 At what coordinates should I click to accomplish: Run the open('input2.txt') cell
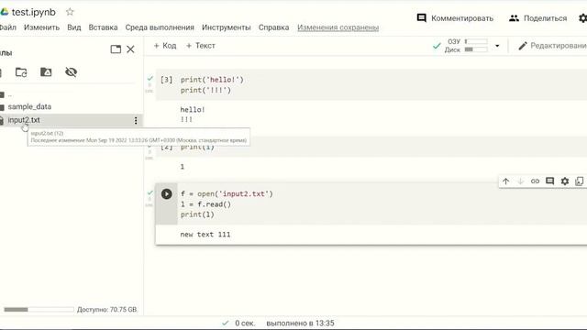pyautogui.click(x=167, y=193)
